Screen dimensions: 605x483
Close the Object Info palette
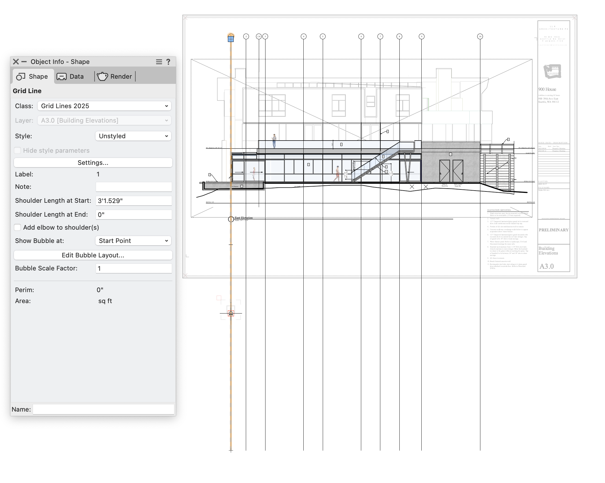pyautogui.click(x=16, y=62)
